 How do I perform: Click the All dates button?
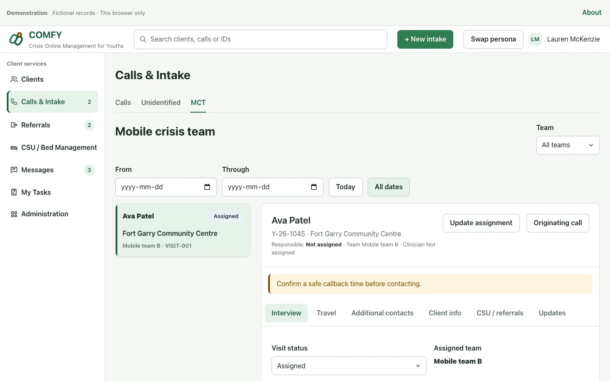coord(388,187)
